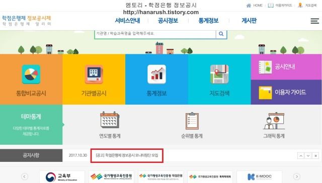Viewport: 322px width, 183px height.
Task: Open the hamburger menu icon
Action: click(x=314, y=21)
